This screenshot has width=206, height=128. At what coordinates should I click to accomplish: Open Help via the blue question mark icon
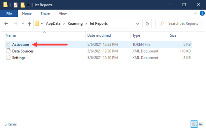click(x=202, y=13)
